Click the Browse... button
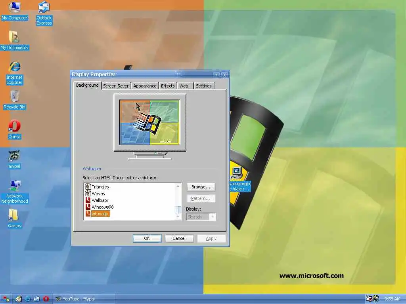This screenshot has width=406, height=304. [x=201, y=187]
